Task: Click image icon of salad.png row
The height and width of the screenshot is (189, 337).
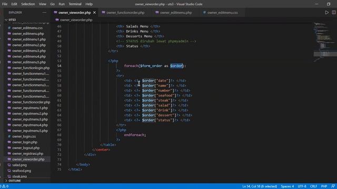Action: click(9, 165)
